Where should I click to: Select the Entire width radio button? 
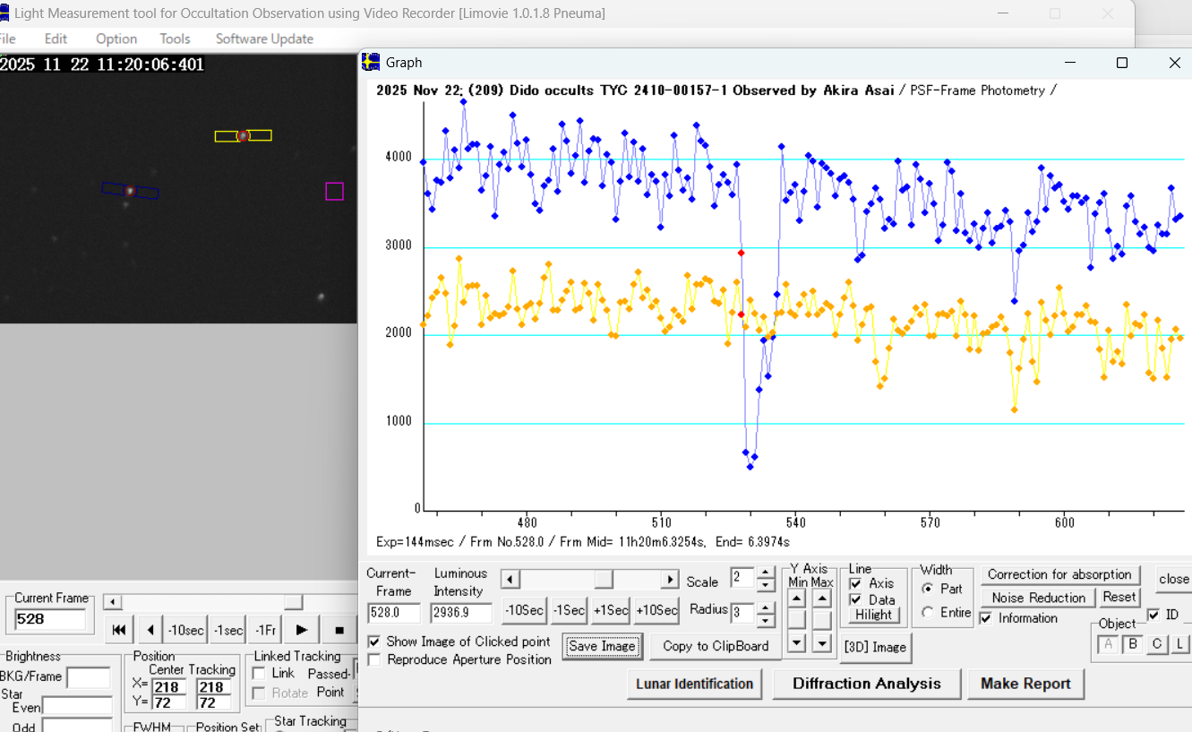(928, 612)
